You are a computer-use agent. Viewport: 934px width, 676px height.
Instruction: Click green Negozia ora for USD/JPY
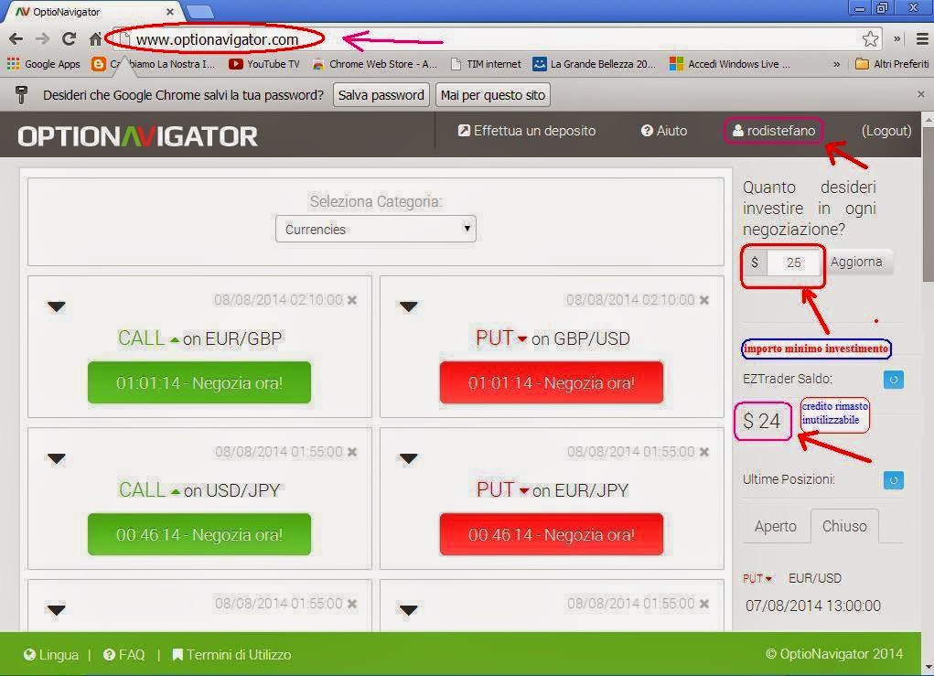[x=199, y=534]
